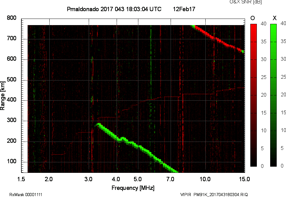Image resolution: width=286 pixels, height=197 pixels.
Task: Click the 500 km range axis label
Action: [11, 80]
